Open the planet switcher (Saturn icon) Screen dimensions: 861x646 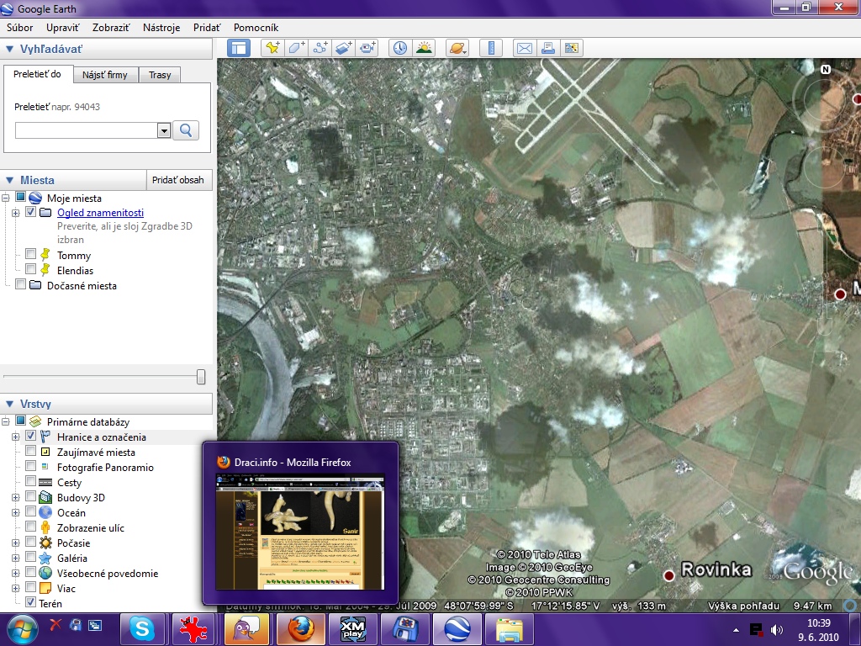coord(457,48)
